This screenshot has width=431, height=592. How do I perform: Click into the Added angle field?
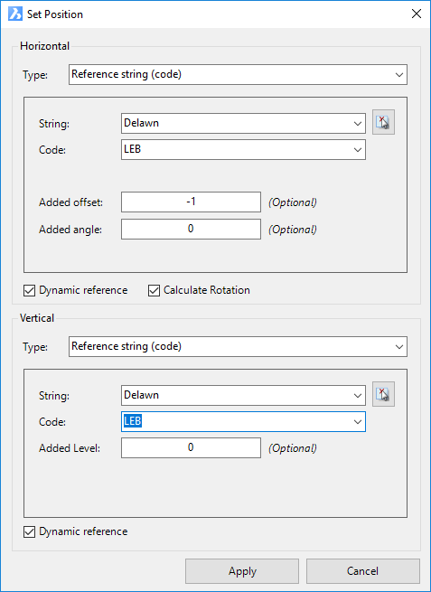191,230
